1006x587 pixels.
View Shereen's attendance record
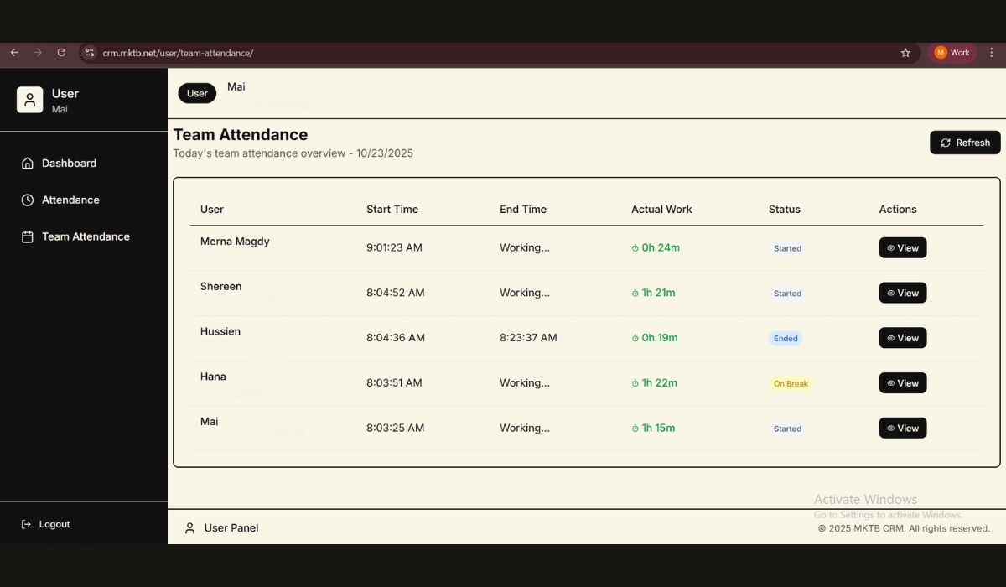point(902,293)
